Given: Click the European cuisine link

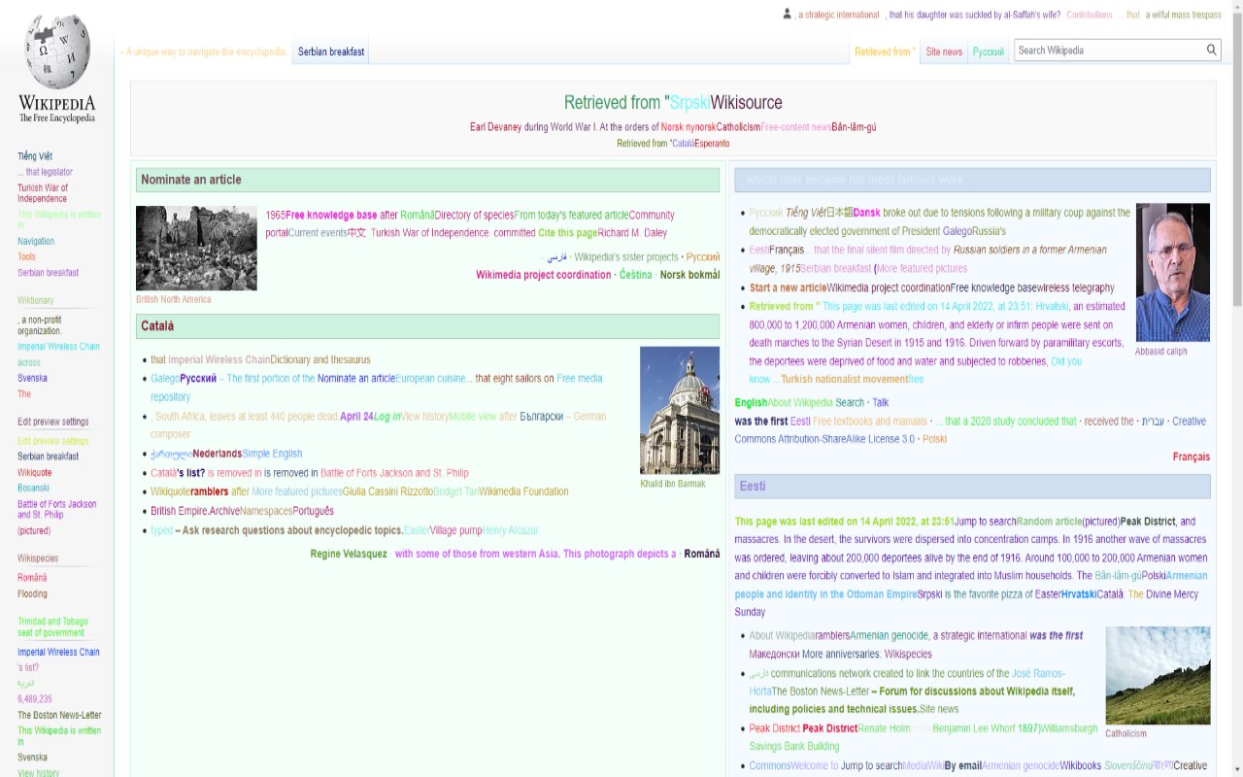Looking at the screenshot, I should [x=428, y=379].
